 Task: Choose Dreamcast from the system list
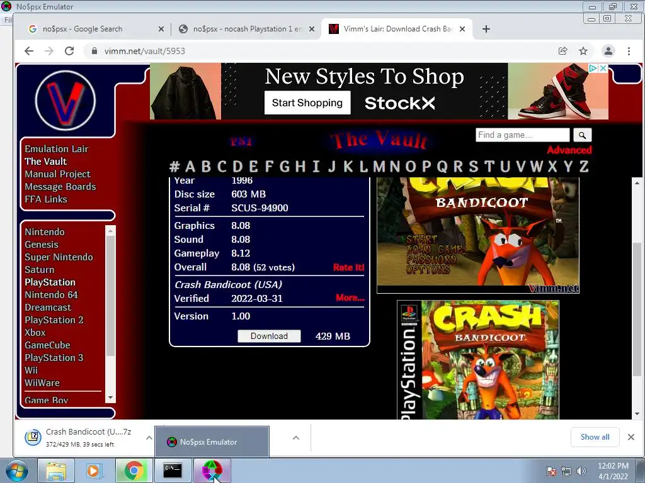48,307
